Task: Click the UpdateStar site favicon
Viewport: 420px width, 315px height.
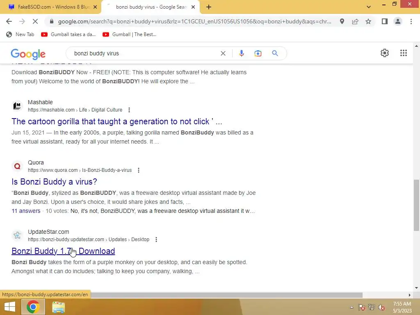Action: click(17, 235)
